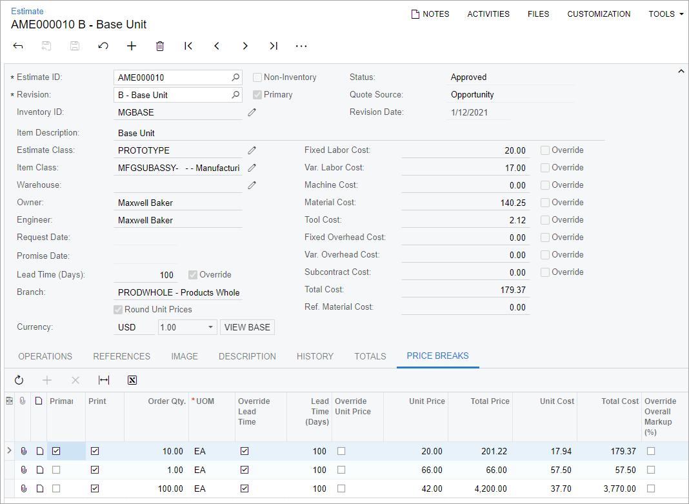Open the Totals tab
The width and height of the screenshot is (689, 504).
click(370, 356)
